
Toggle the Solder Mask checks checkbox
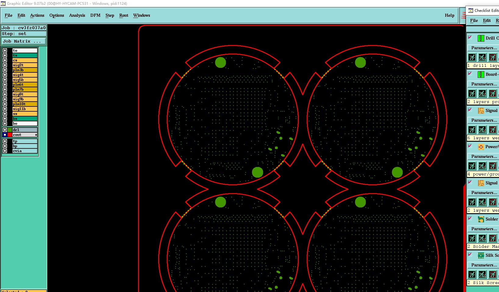tap(470, 218)
